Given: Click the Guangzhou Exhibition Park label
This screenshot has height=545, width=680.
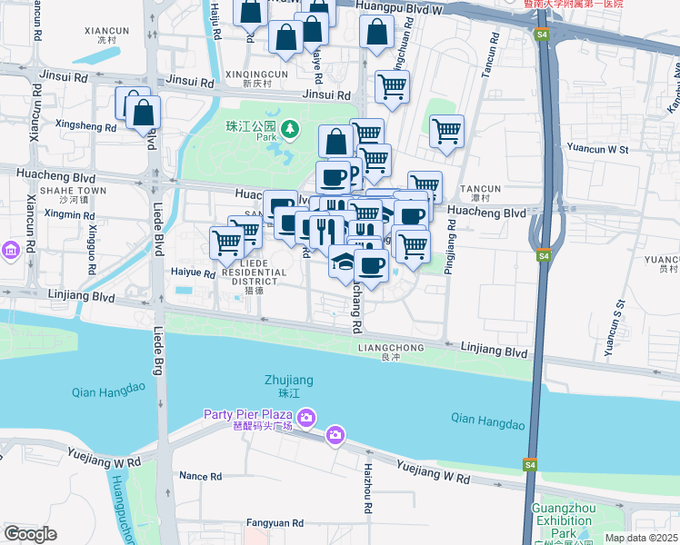Looking at the screenshot, I should tap(564, 520).
